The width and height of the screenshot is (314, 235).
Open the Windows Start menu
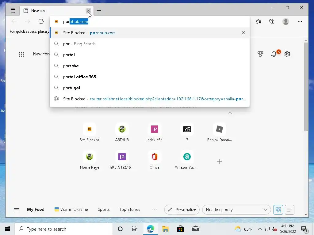7,229
